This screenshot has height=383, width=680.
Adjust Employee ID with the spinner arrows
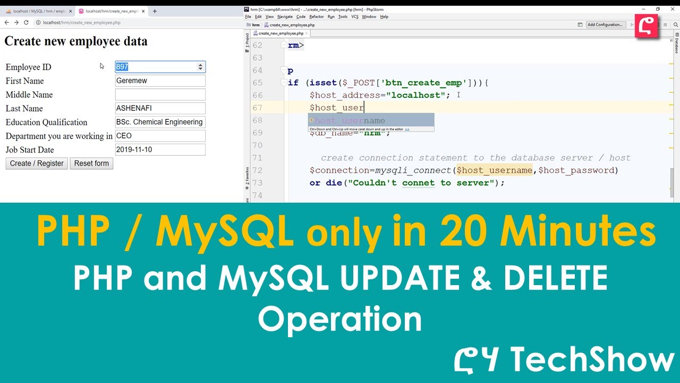(200, 66)
